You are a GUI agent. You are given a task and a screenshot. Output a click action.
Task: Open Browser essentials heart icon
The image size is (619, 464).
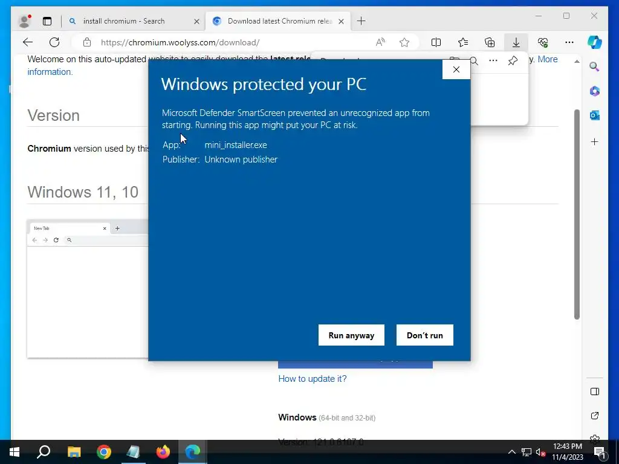(543, 42)
